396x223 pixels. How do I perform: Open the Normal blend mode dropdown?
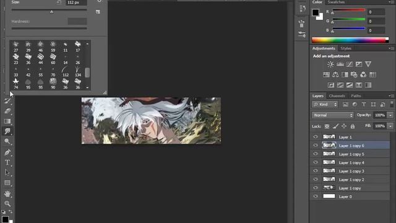[333, 115]
